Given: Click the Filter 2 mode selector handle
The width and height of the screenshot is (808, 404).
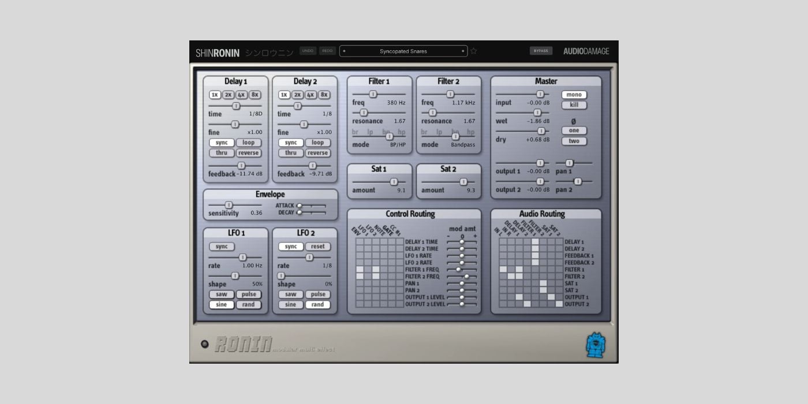Looking at the screenshot, I should click(455, 136).
